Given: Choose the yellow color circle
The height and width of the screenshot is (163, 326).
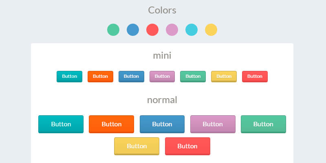Looking at the screenshot, I should click(x=211, y=30).
